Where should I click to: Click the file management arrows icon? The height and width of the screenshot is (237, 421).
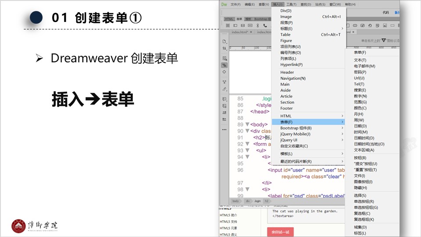tap(225, 48)
